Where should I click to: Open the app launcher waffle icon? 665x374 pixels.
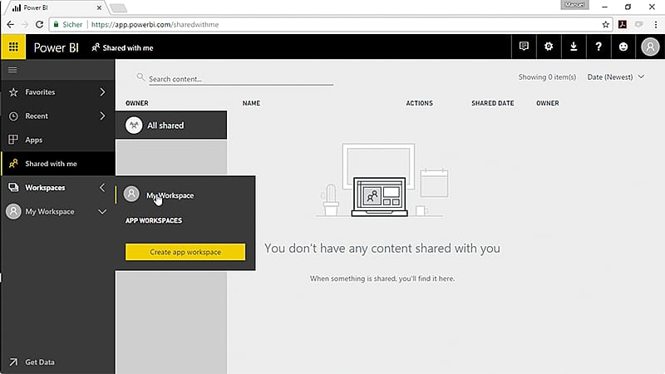(x=13, y=47)
